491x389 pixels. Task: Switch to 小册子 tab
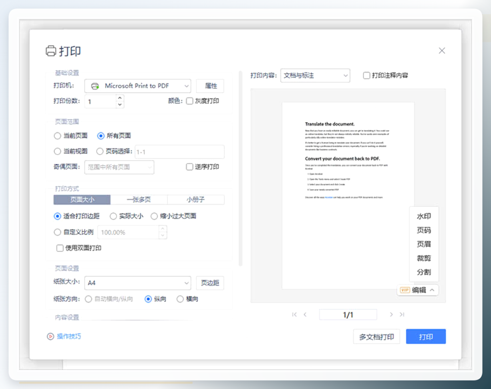[196, 199]
